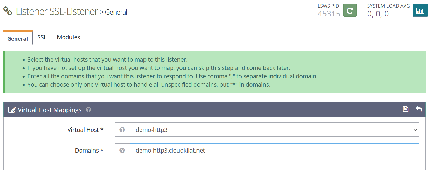The width and height of the screenshot is (432, 174).
Task: Undo changes using the back arrow icon
Action: [419, 109]
